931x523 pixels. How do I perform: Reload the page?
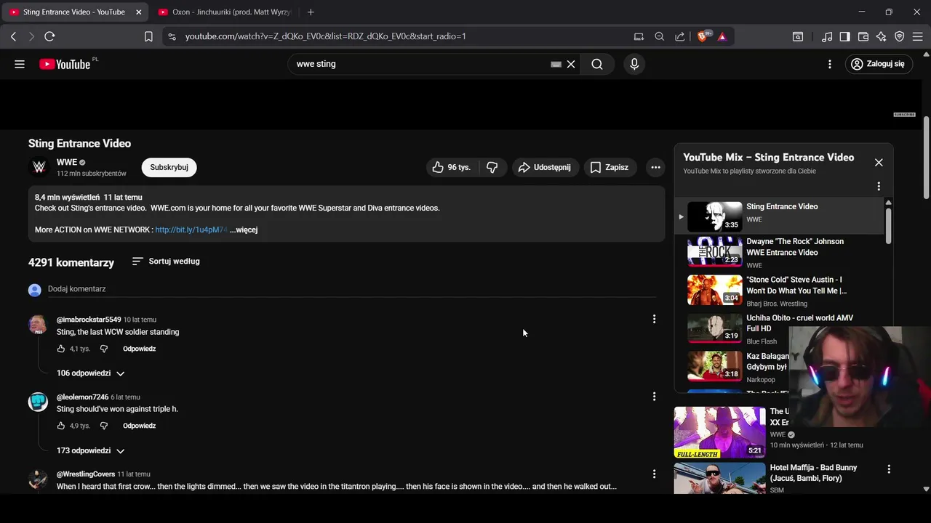tap(49, 36)
